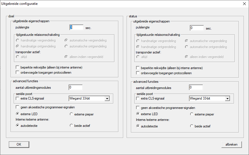Close the Uitgebreide configuratie dialog
Screen dimensions: 249x155
pyautogui.click(x=244, y=4)
